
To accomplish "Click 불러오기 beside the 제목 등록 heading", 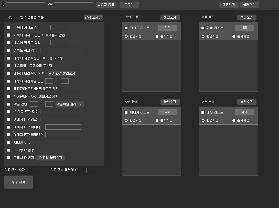I will (x=247, y=17).
